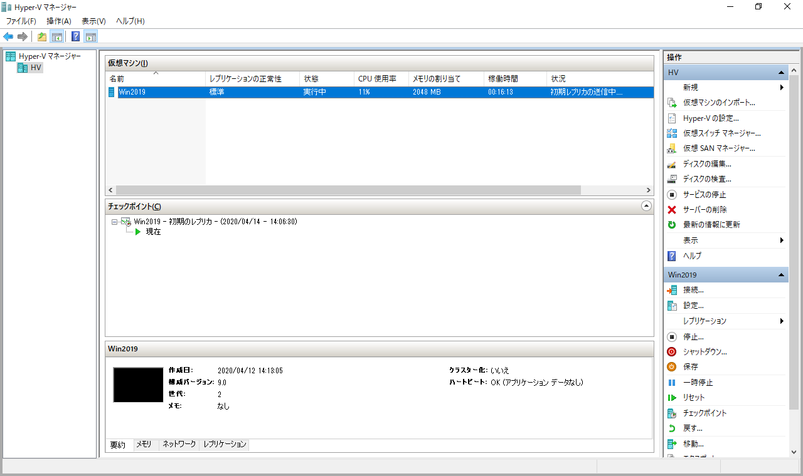Image resolution: width=803 pixels, height=476 pixels.
Task: Click the blue Help toolbar icon
Action: click(75, 36)
